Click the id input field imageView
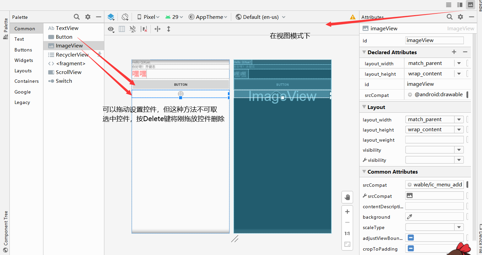The image size is (482, 255). pos(435,40)
